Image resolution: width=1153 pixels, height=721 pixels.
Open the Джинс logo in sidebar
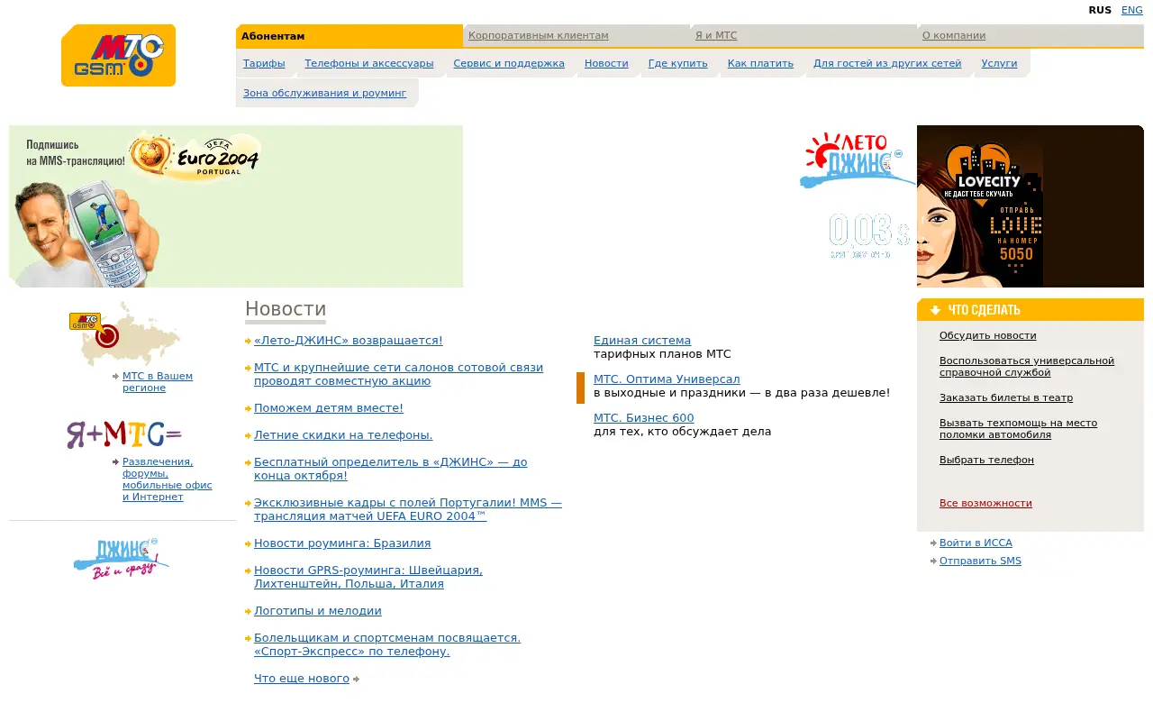coord(122,559)
